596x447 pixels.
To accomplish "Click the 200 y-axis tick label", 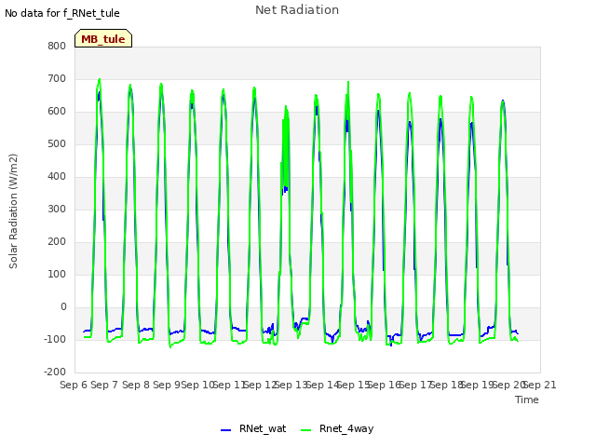I will coord(57,241).
